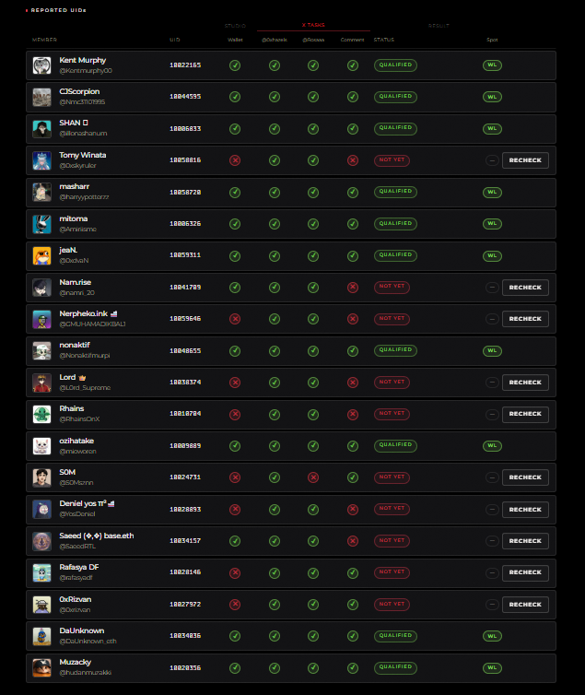Viewport: 585px width, 695px height.
Task: Click the STATUS column header
Action: click(x=383, y=40)
